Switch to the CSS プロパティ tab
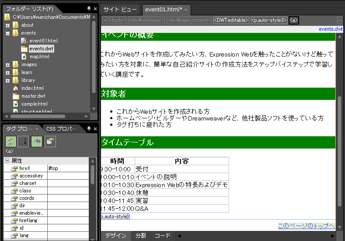Screen dimensions: 345x241 click(61, 129)
